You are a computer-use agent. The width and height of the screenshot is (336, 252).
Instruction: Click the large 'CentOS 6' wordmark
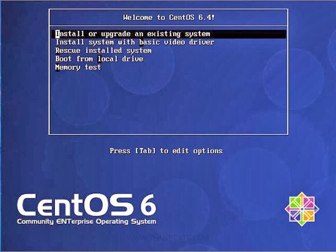tap(87, 205)
